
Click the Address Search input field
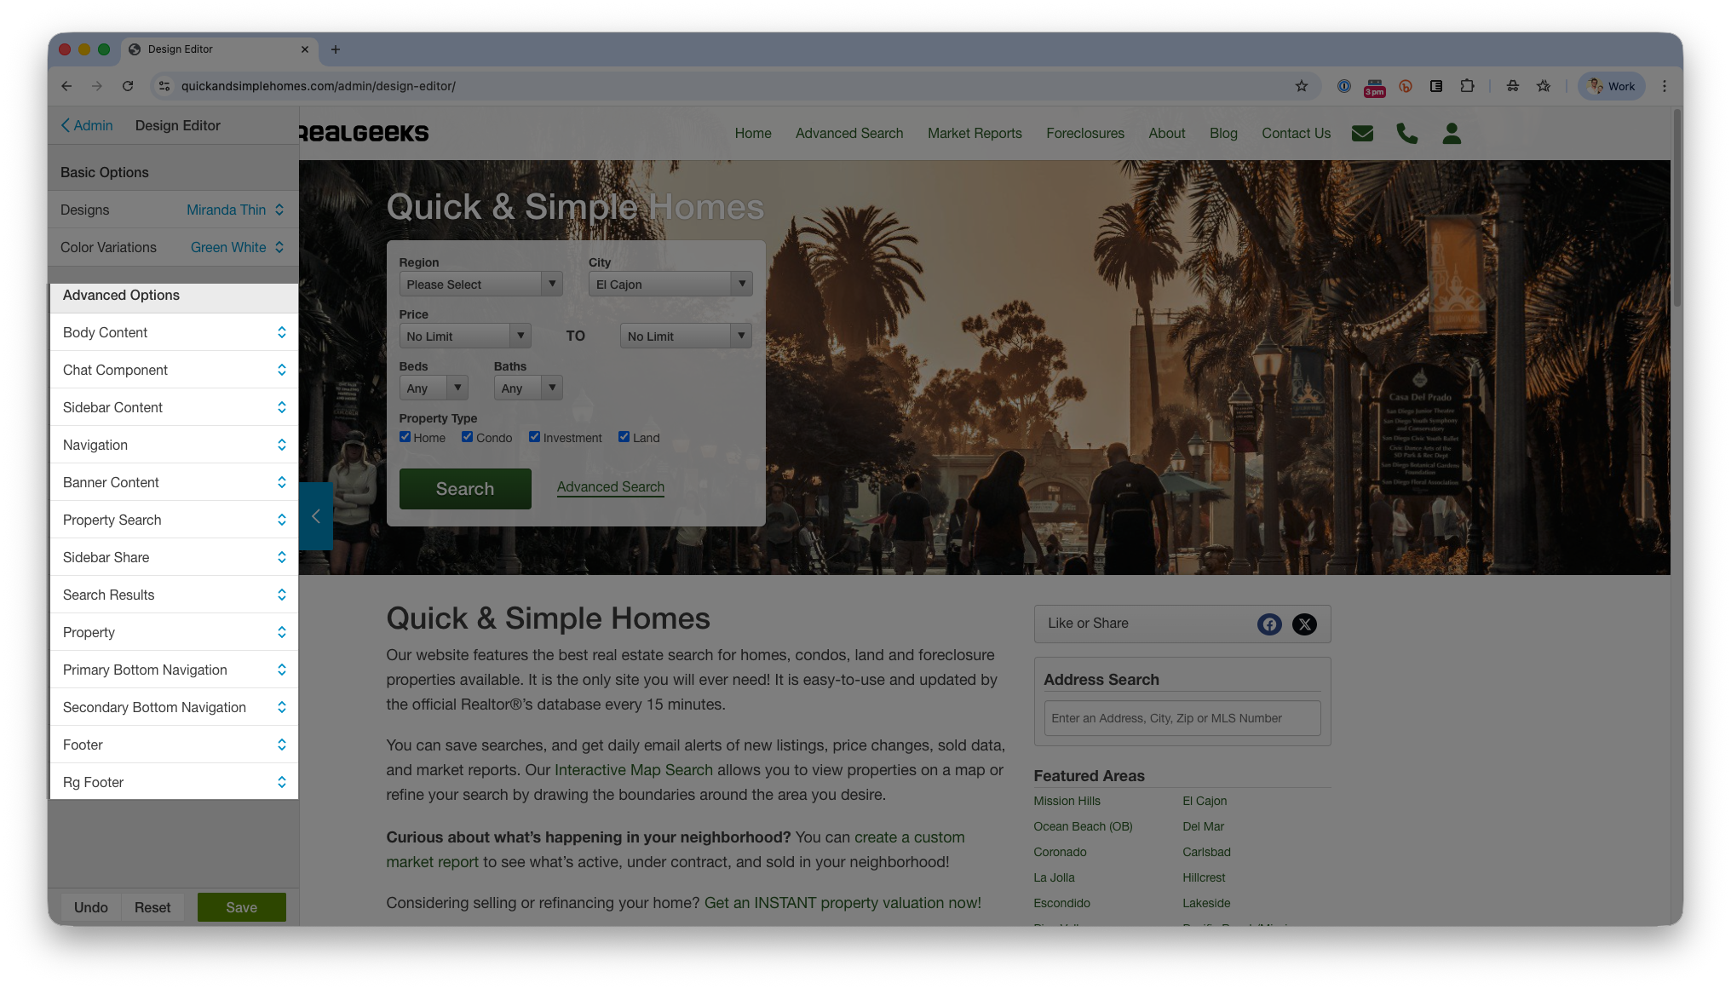coord(1182,718)
